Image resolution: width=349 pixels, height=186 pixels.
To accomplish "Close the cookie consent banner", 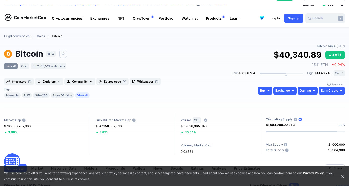I will (343, 176).
